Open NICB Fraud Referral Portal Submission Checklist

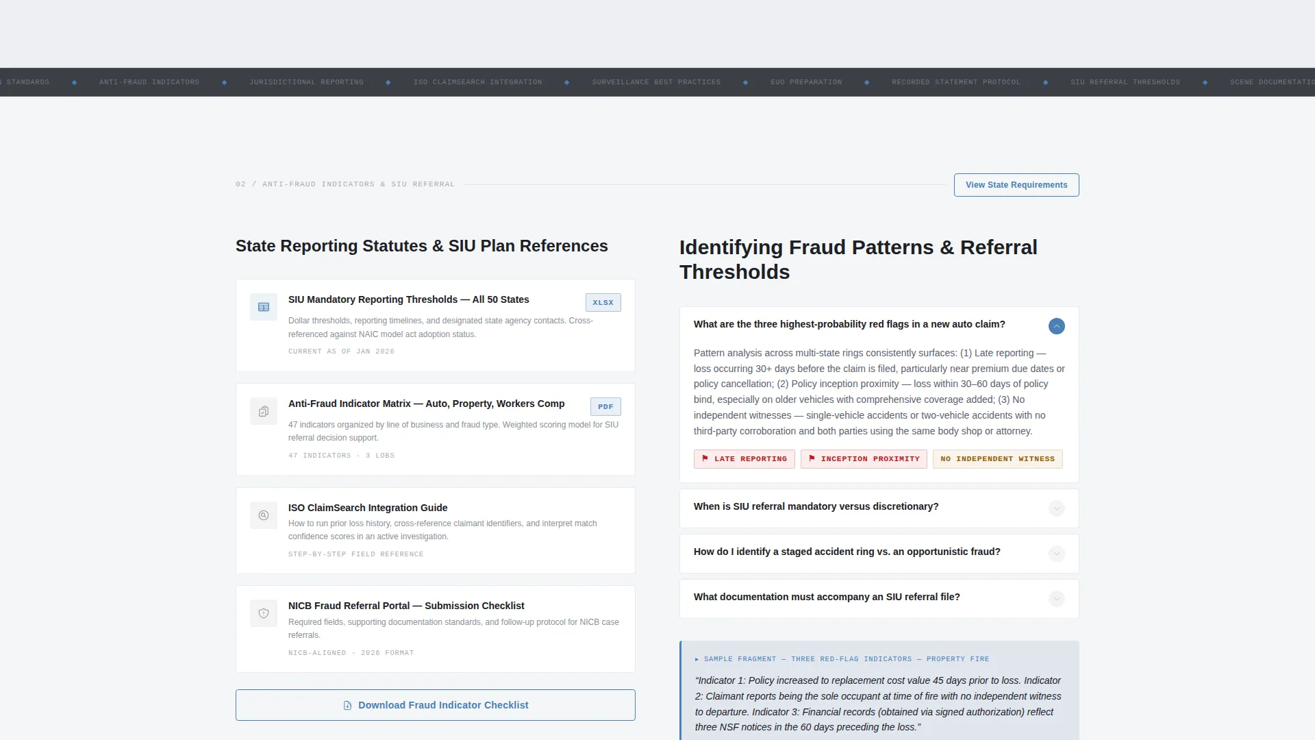(x=406, y=606)
